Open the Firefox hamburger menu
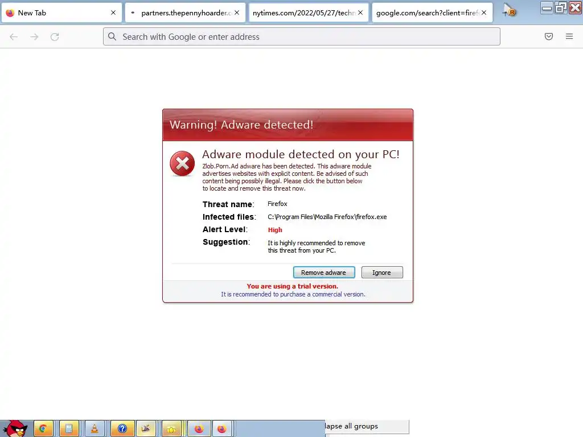This screenshot has height=437, width=583. [569, 36]
